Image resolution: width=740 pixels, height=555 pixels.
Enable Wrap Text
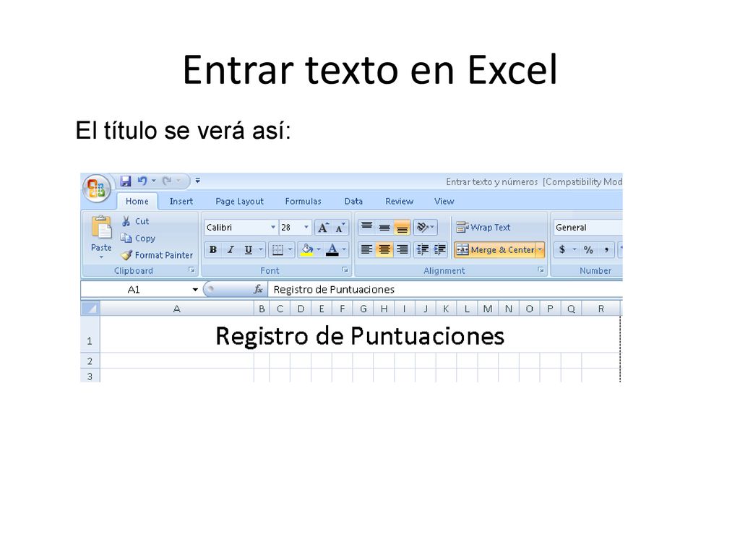pyautogui.click(x=483, y=228)
